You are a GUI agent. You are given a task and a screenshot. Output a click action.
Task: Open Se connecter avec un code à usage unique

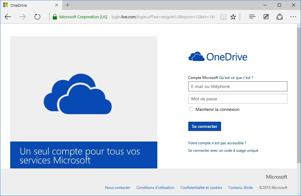(x=223, y=150)
